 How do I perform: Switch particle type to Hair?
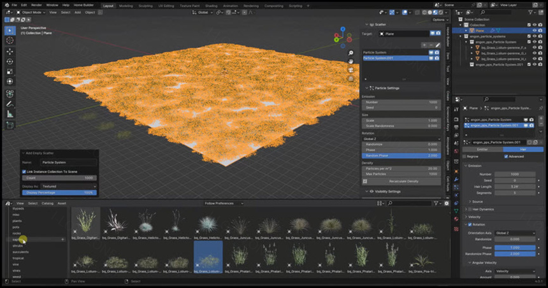click(523, 149)
